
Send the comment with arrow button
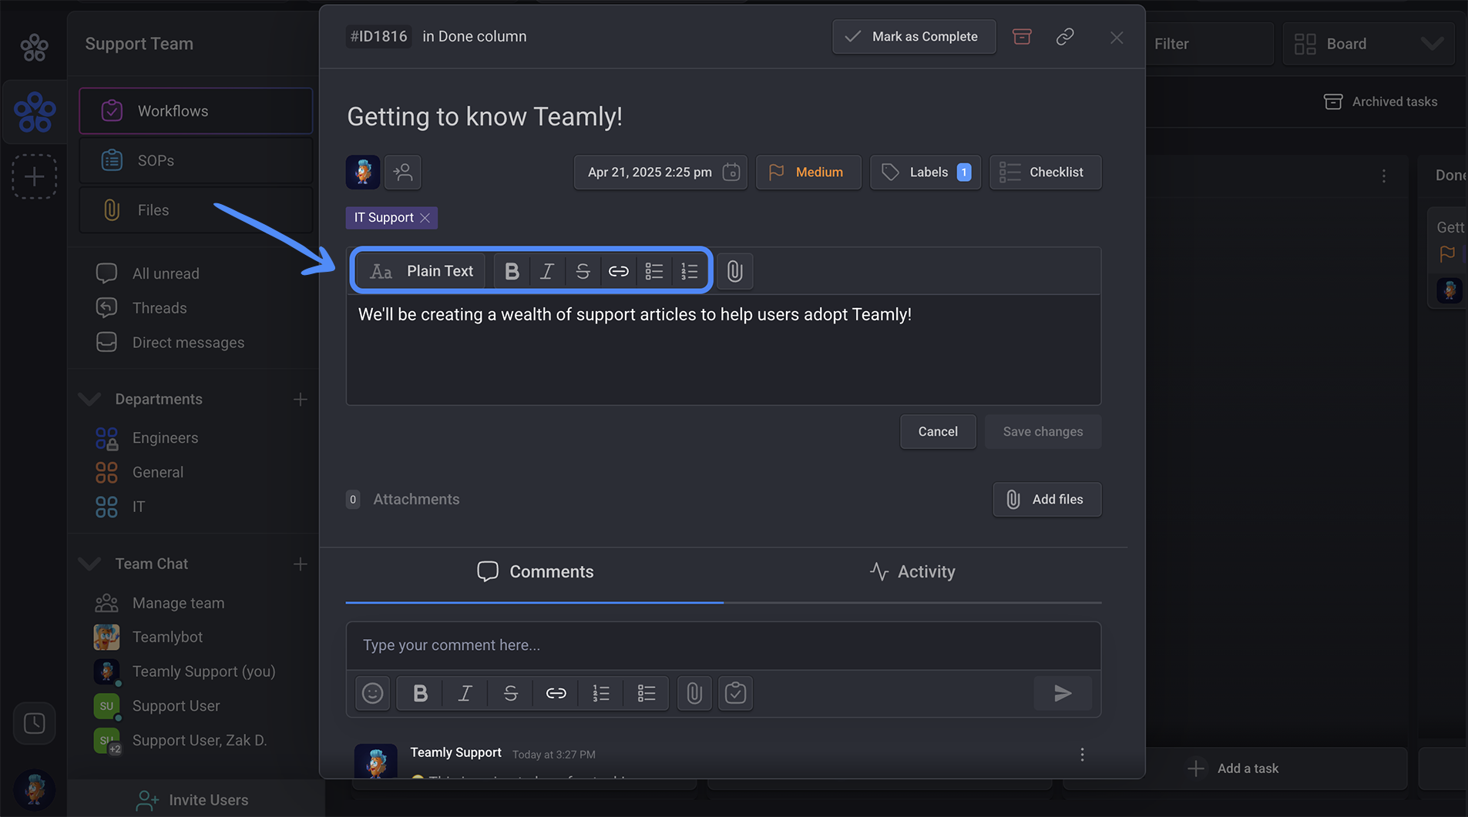tap(1063, 693)
